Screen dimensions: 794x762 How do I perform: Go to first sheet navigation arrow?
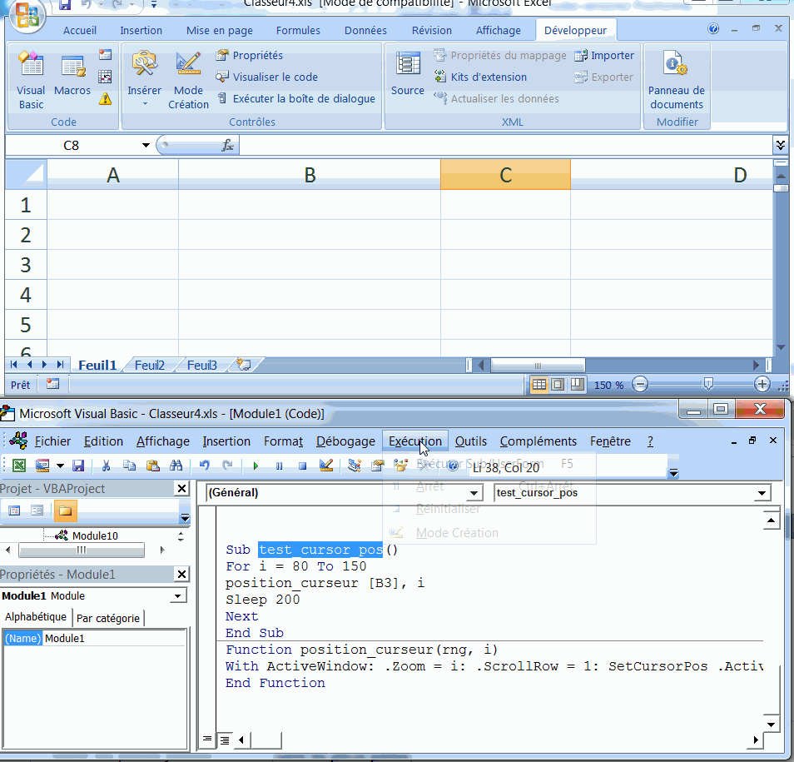13,365
